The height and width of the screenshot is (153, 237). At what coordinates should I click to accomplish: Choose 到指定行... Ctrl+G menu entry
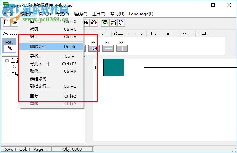[51, 86]
